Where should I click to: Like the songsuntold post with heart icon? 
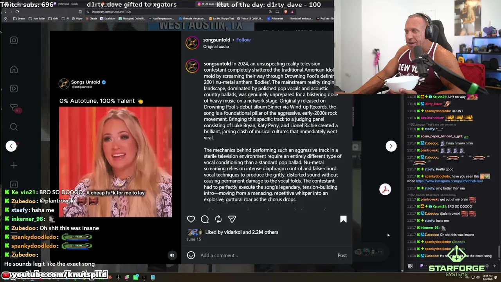(x=191, y=219)
